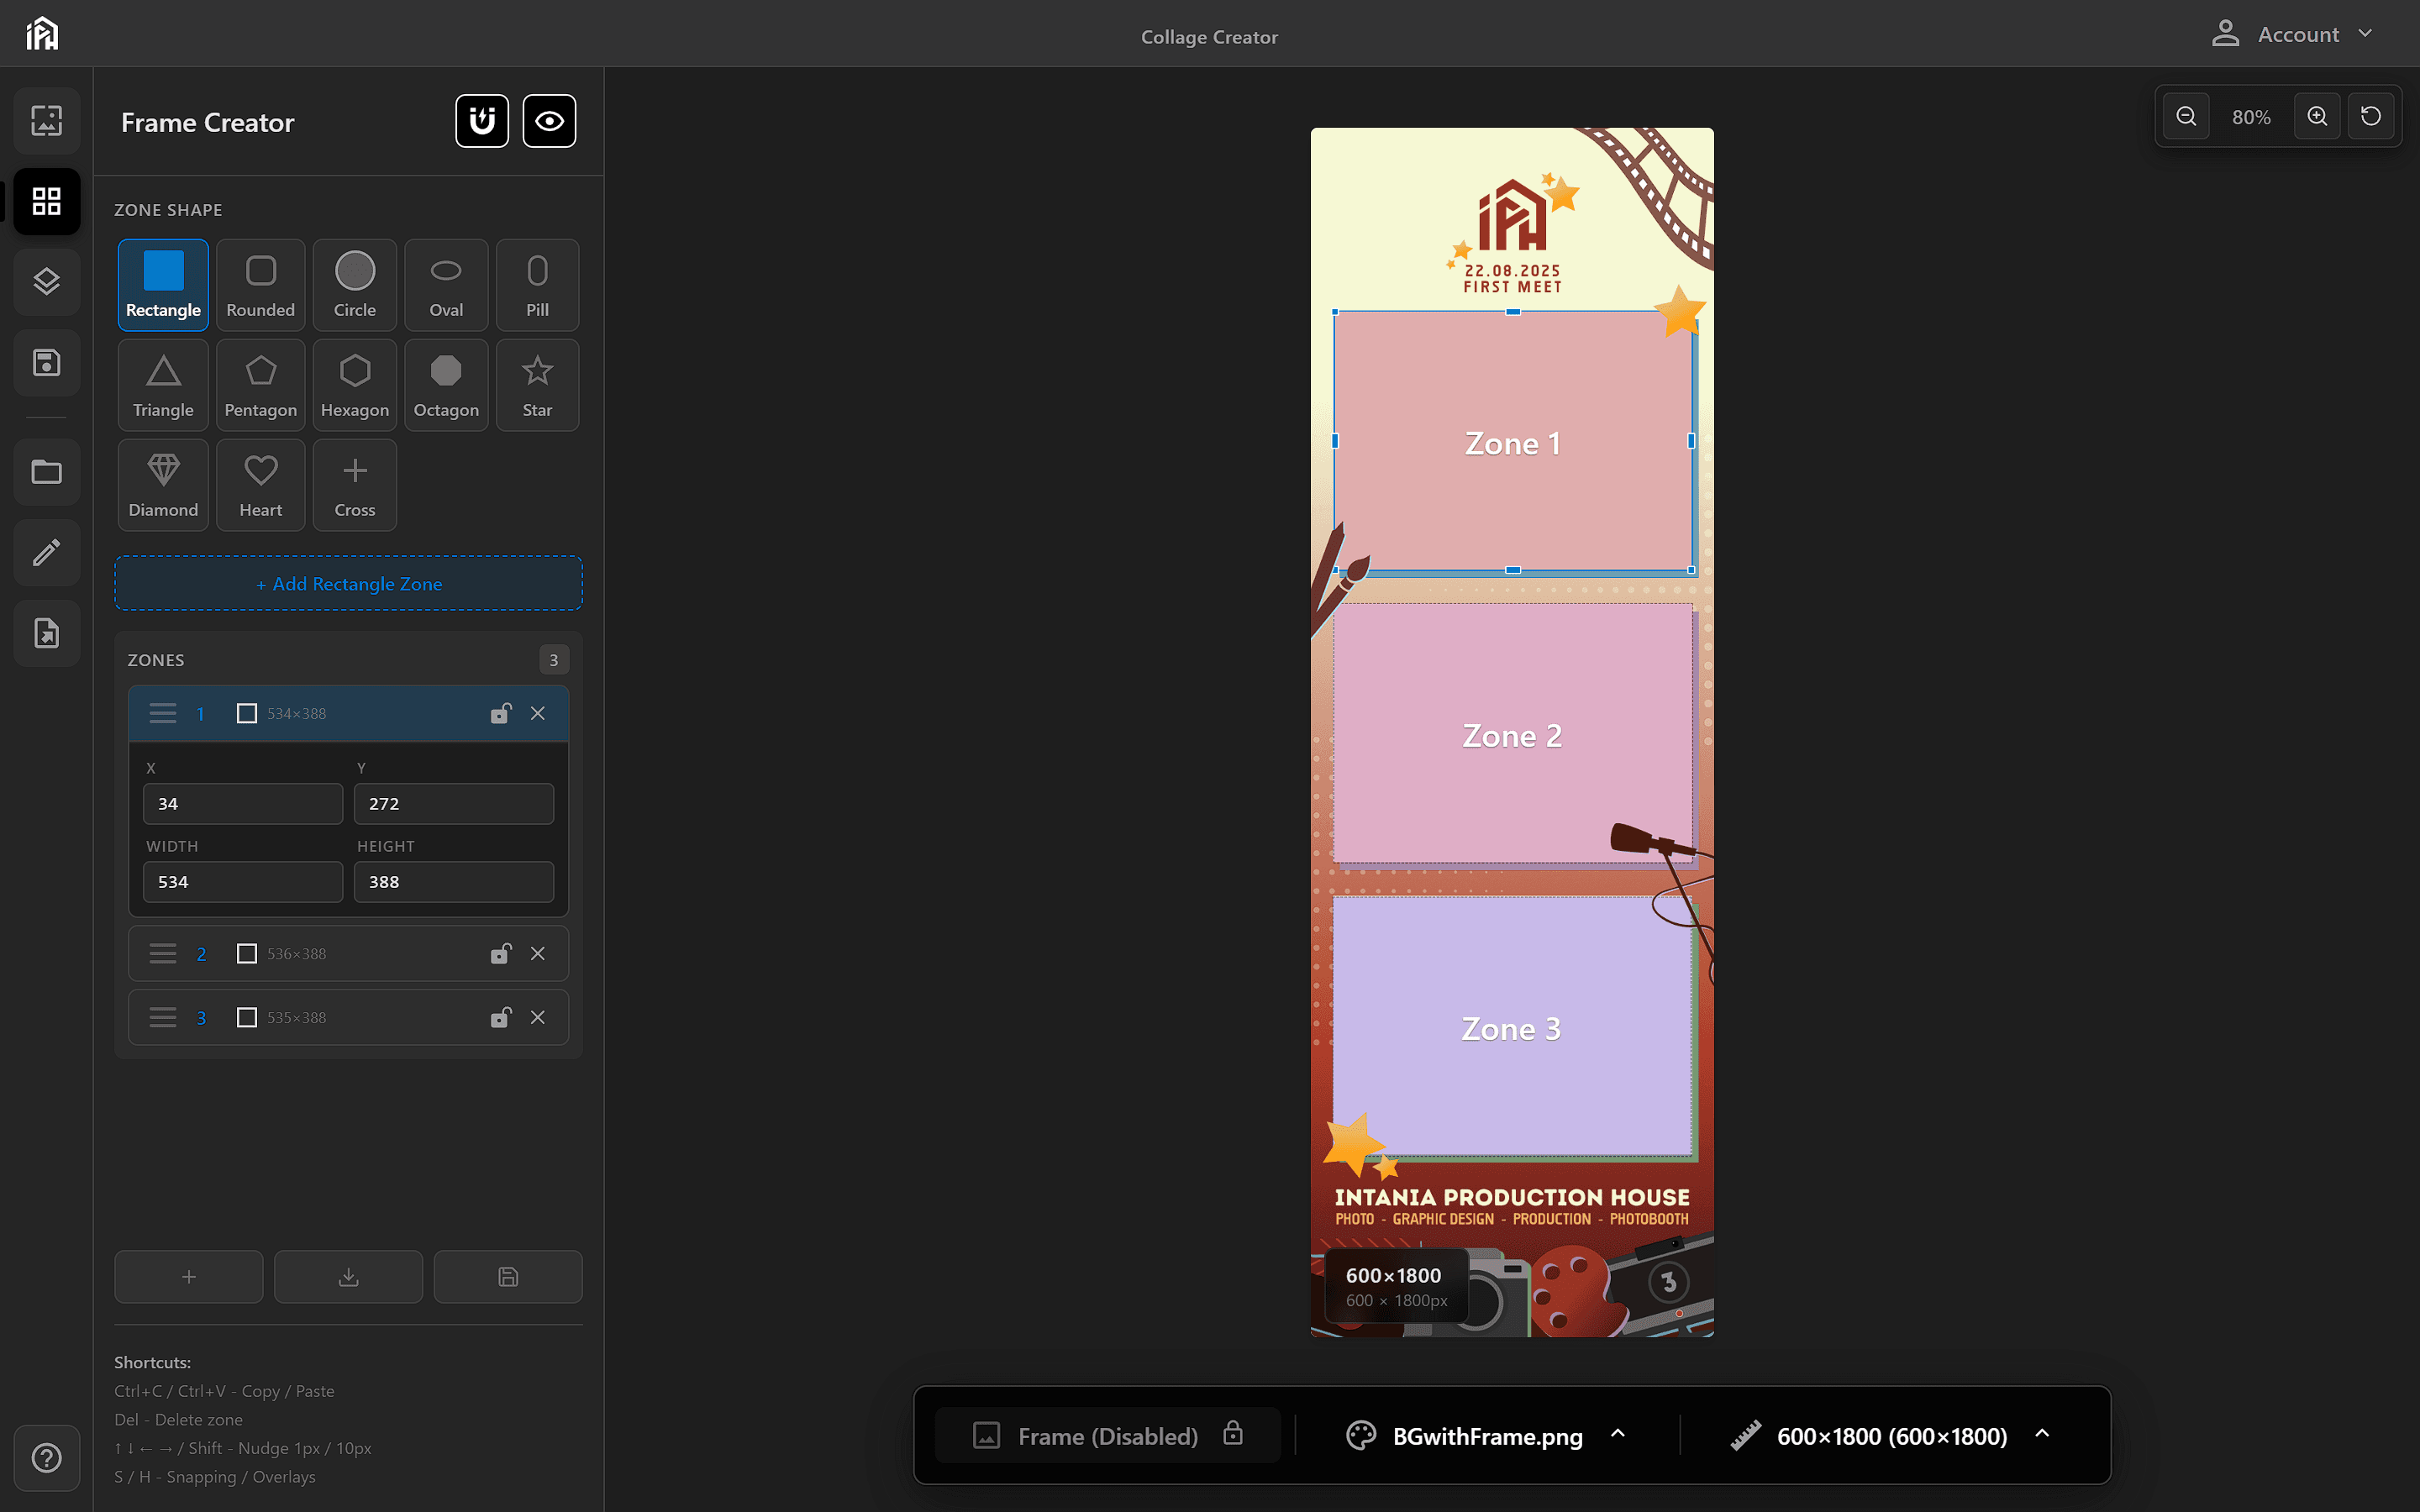The width and height of the screenshot is (2420, 1512).
Task: Grab drag handle of zone 1 row
Action: (163, 713)
